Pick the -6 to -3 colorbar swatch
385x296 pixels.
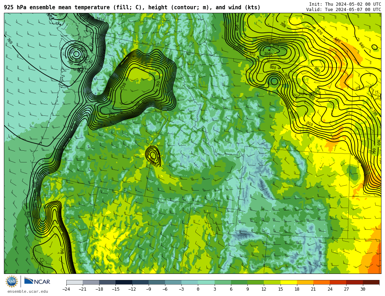point(173,282)
